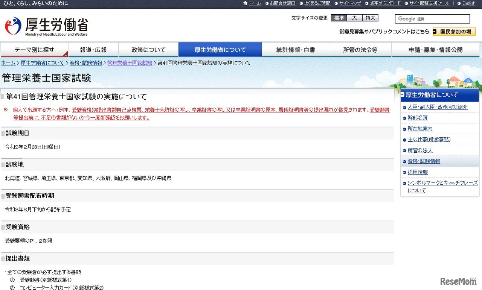
Task: Open 採用情報 sidebar link
Action: tap(418, 172)
